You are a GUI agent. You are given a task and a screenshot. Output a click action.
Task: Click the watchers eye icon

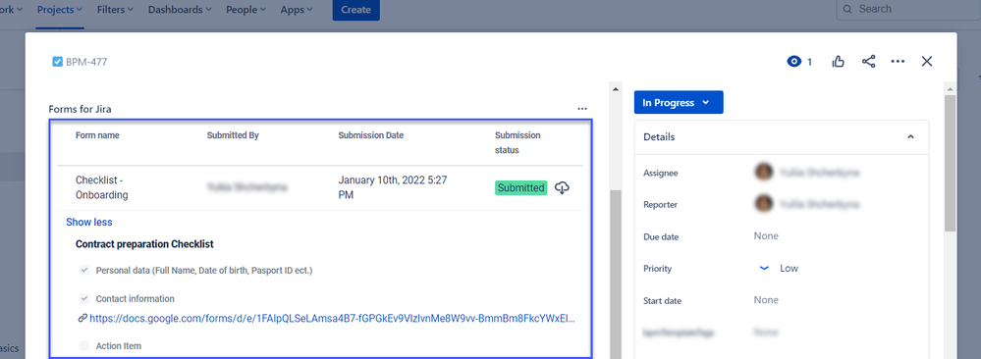click(794, 61)
